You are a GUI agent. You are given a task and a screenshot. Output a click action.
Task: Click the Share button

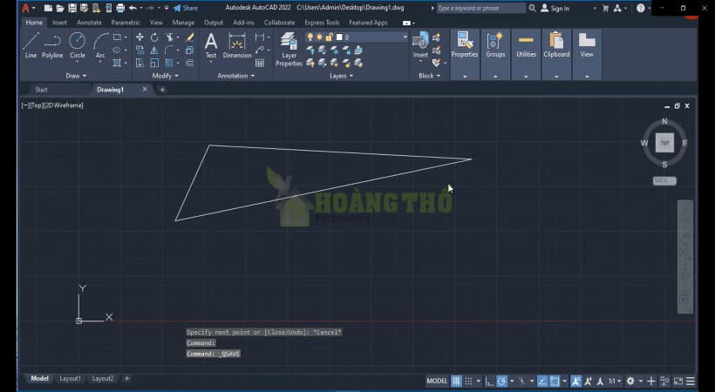point(186,8)
